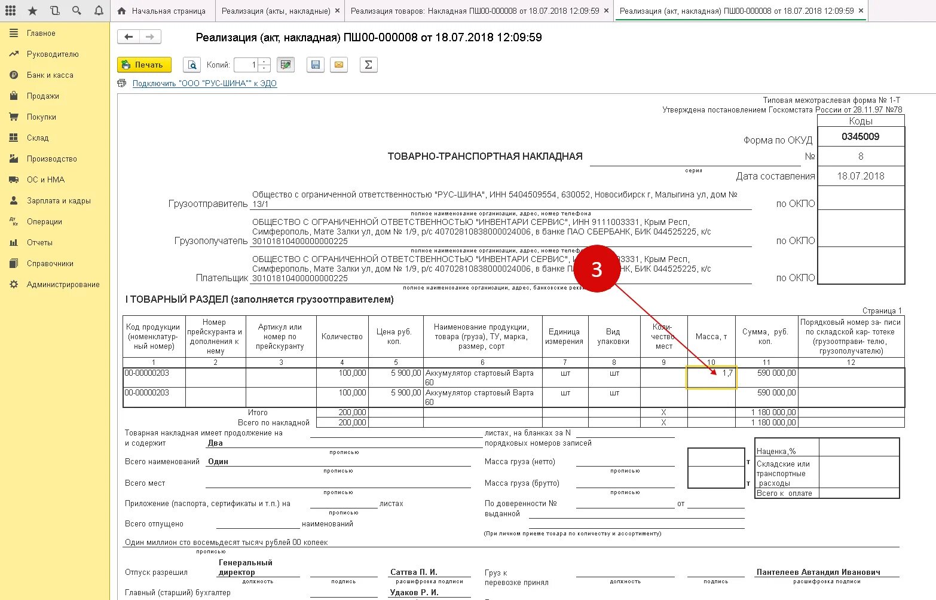Click the sum Σ icon
This screenshot has width=936, height=600.
pos(369,65)
